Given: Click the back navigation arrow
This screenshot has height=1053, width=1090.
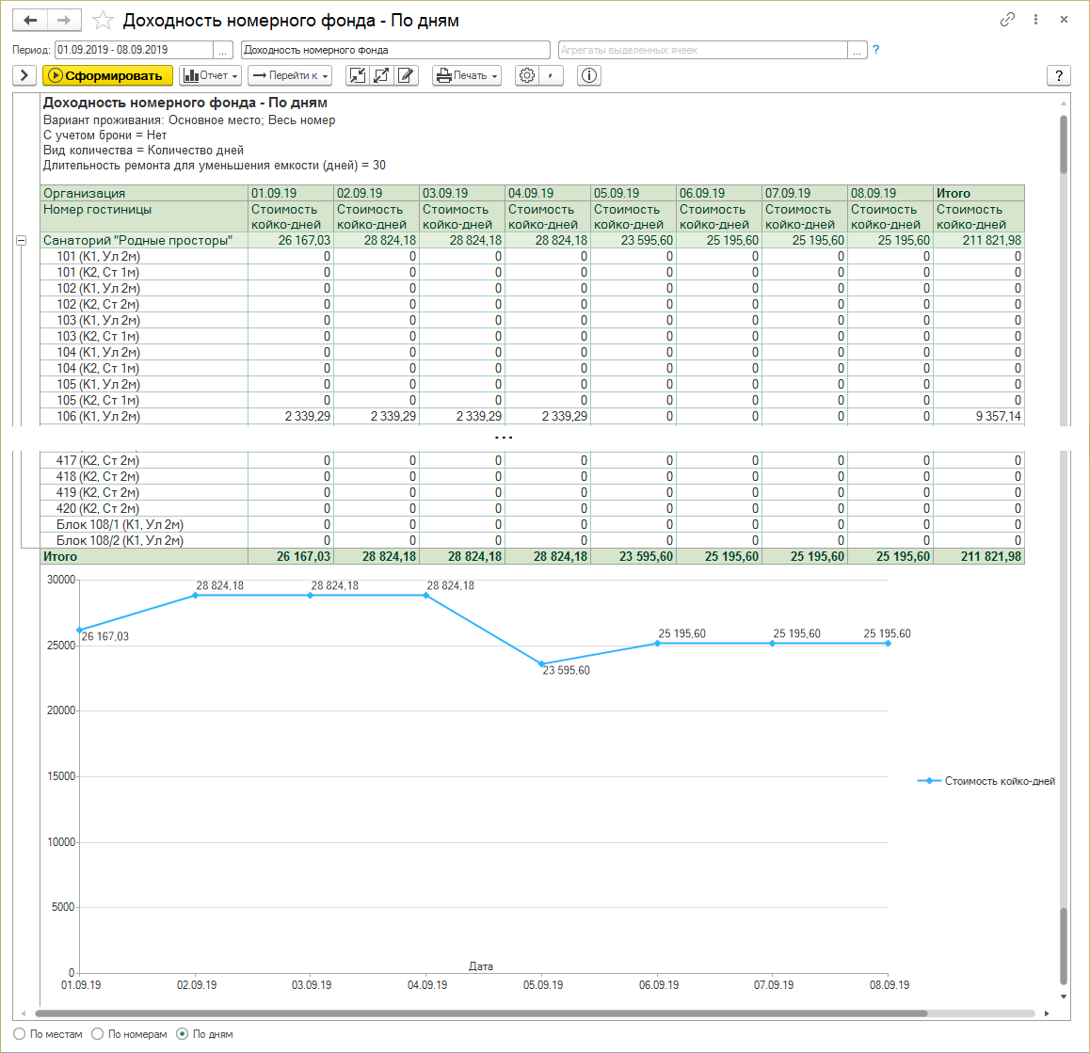Looking at the screenshot, I should pos(30,20).
